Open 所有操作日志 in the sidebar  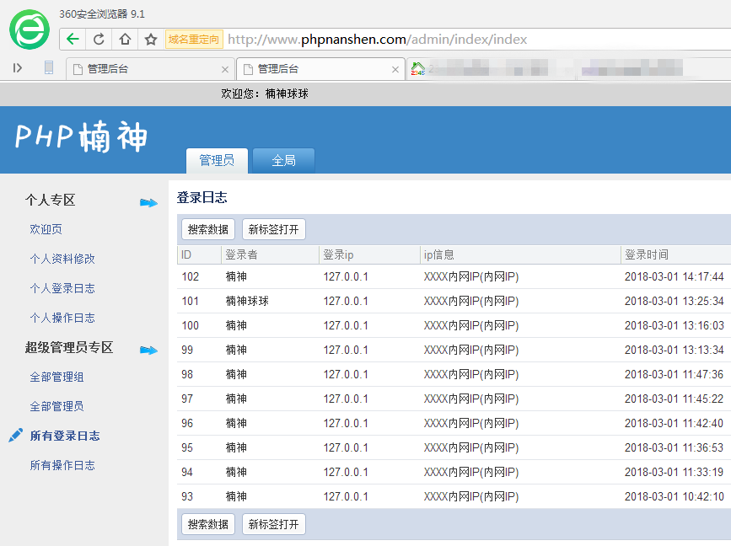(x=62, y=465)
